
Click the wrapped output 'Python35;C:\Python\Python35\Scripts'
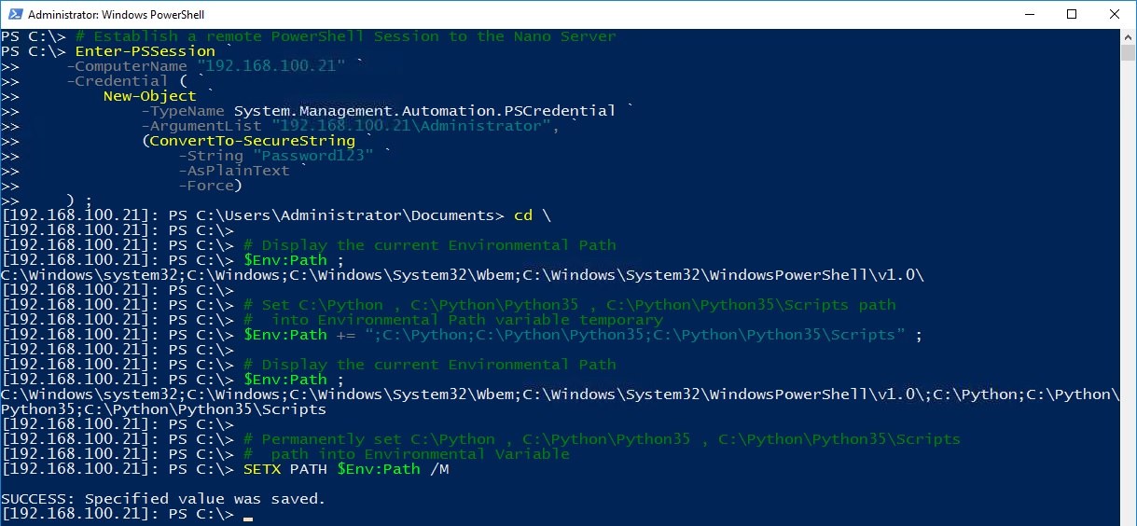[x=163, y=409]
